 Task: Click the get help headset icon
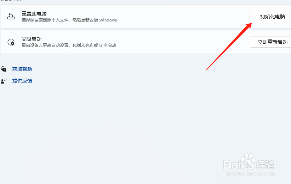click(4, 69)
